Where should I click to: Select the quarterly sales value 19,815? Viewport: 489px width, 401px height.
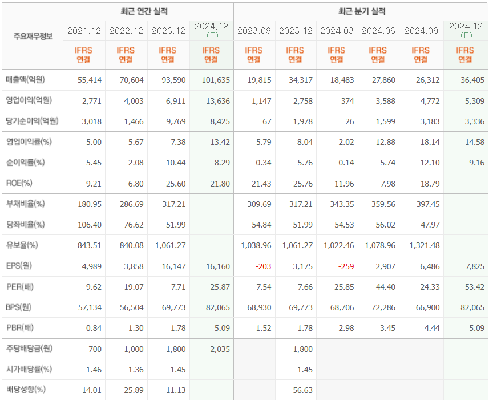point(259,80)
